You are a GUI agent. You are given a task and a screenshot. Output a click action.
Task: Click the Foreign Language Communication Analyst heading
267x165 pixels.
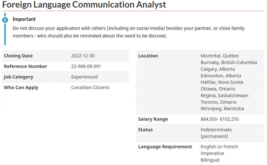tap(84, 5)
